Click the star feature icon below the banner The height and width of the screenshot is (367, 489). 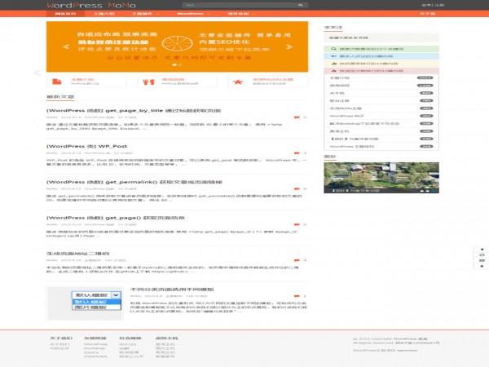tap(238, 82)
